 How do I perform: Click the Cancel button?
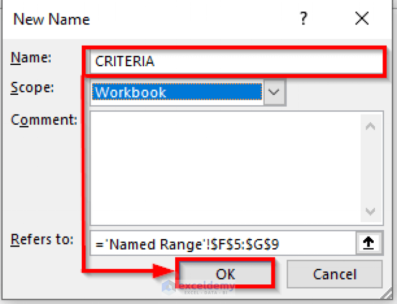[x=334, y=274]
